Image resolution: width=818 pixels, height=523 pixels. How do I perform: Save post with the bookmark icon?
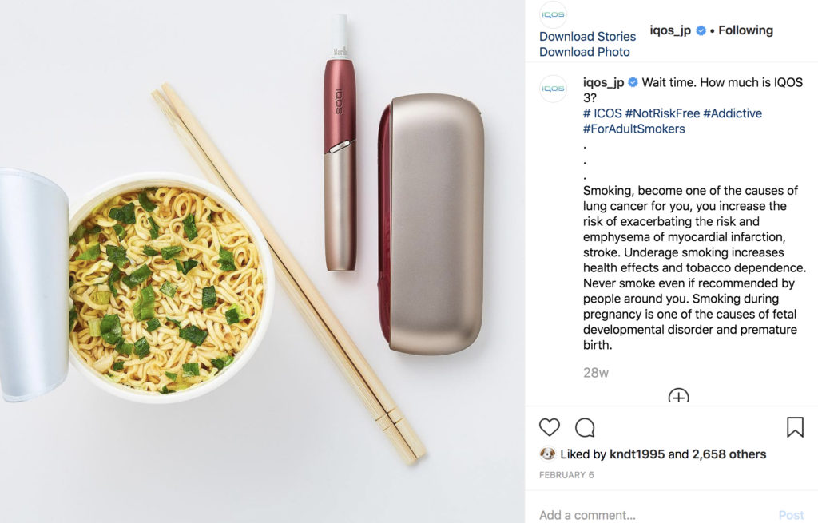795,427
